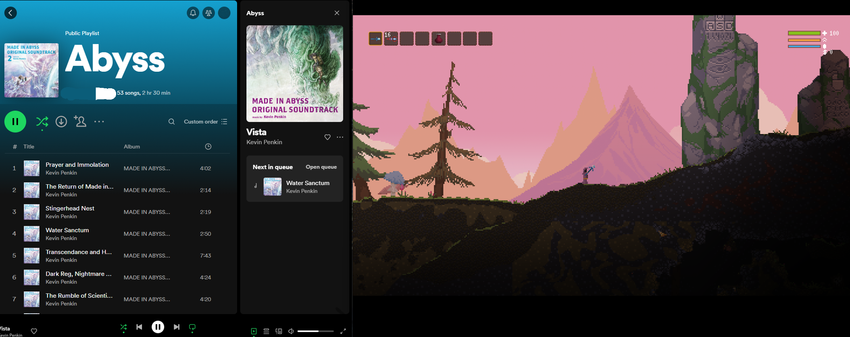Open the Friend Activity icon

coord(208,13)
